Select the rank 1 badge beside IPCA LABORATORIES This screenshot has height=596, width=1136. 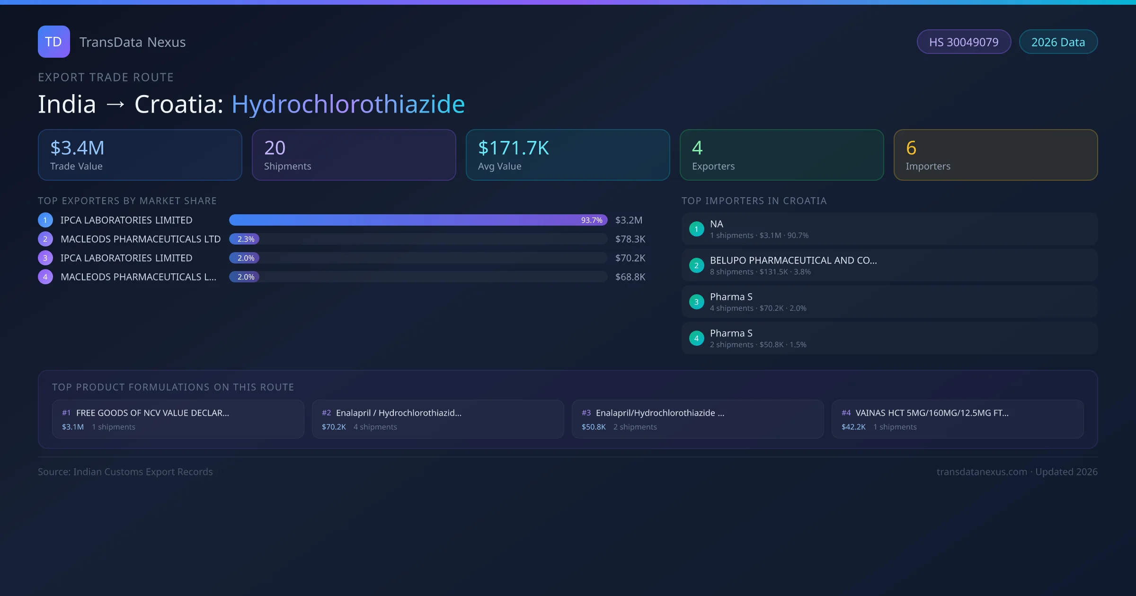[45, 220]
